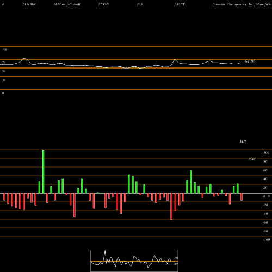Screen dimensions: 272x272
Task: Click the MR axis label 60
Action: coord(265,170)
